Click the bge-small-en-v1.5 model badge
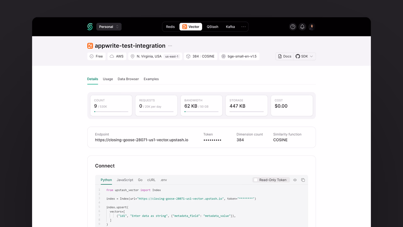The image size is (403, 227). pyautogui.click(x=239, y=56)
